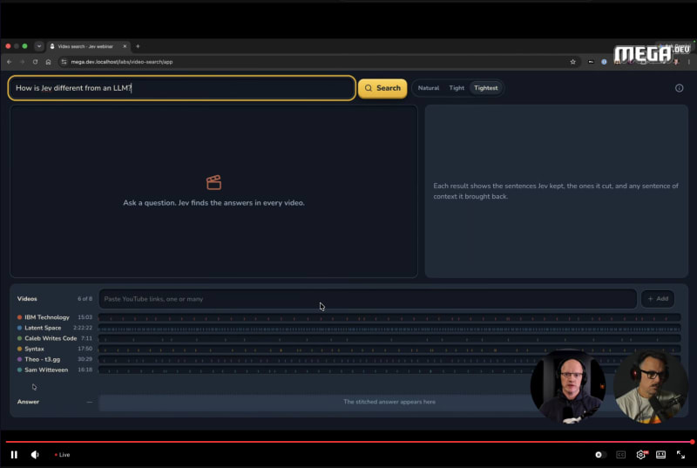Click the Videos section heading
The height and width of the screenshot is (468, 697).
click(x=27, y=299)
